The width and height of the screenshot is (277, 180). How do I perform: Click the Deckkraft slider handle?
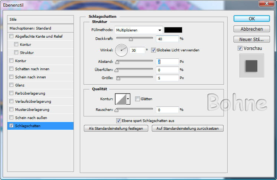pyautogui.click(x=131, y=39)
